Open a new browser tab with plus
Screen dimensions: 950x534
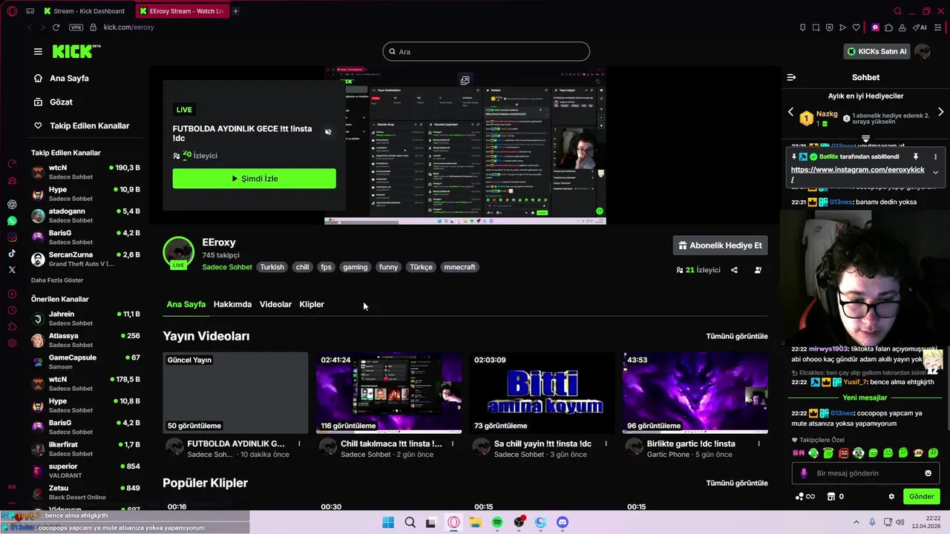[x=235, y=11]
